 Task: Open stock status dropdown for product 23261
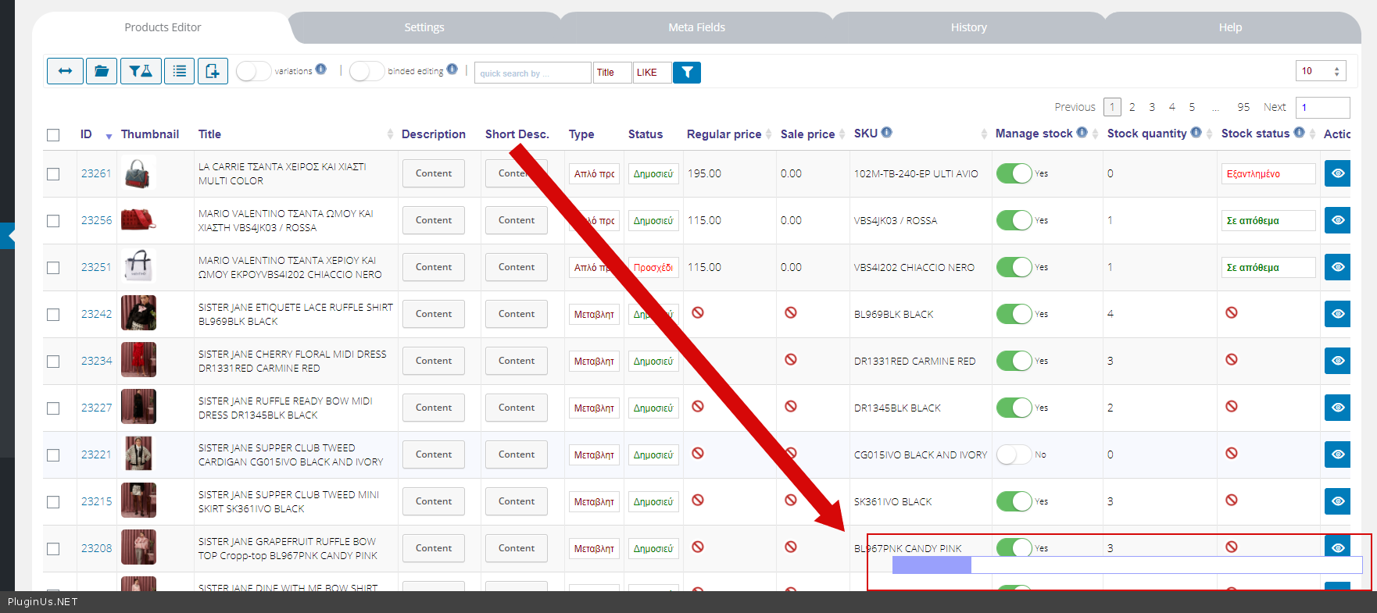point(1268,174)
